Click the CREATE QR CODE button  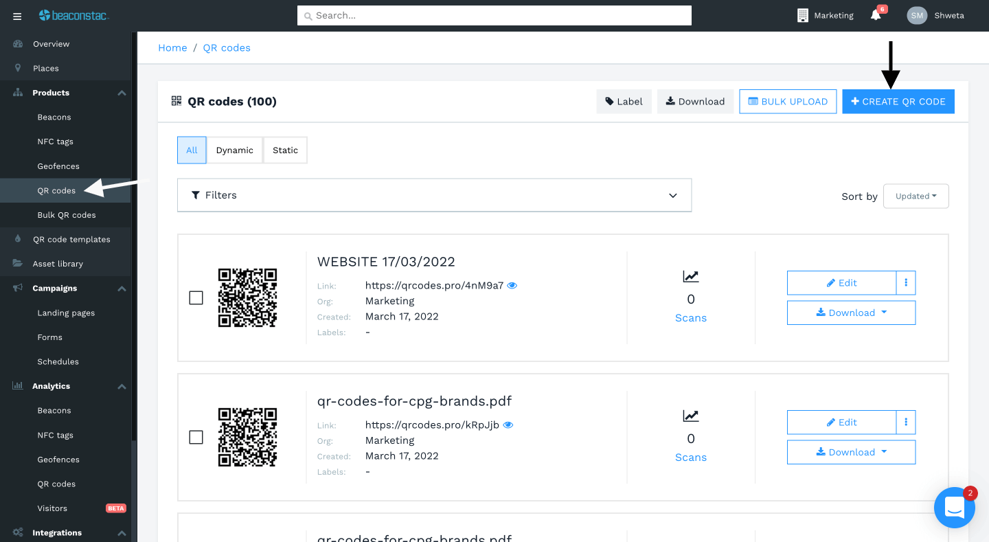pos(898,101)
